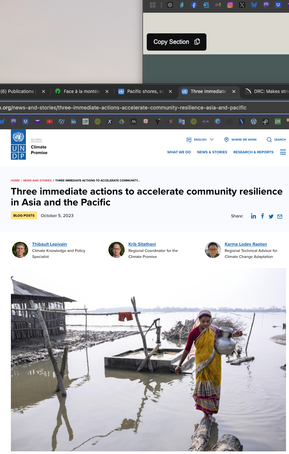Open the site search
The width and height of the screenshot is (289, 454).
pyautogui.click(x=276, y=139)
